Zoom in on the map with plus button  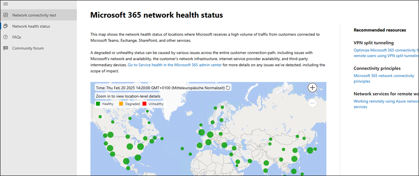312,88
